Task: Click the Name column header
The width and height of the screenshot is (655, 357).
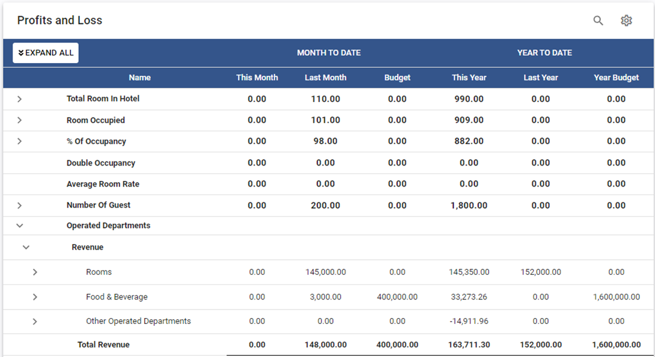Action: pos(139,77)
